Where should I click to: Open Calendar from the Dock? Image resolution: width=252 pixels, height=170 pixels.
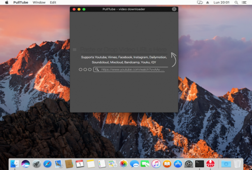(x=80, y=164)
